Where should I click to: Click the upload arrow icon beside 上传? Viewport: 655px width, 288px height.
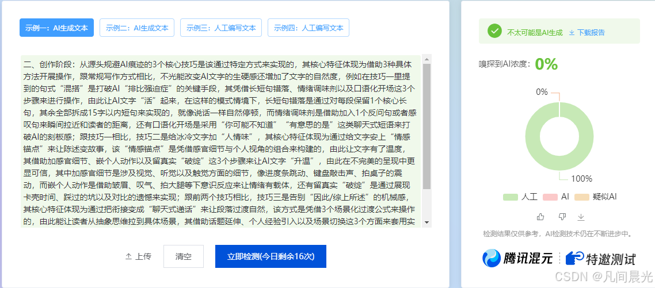point(129,256)
